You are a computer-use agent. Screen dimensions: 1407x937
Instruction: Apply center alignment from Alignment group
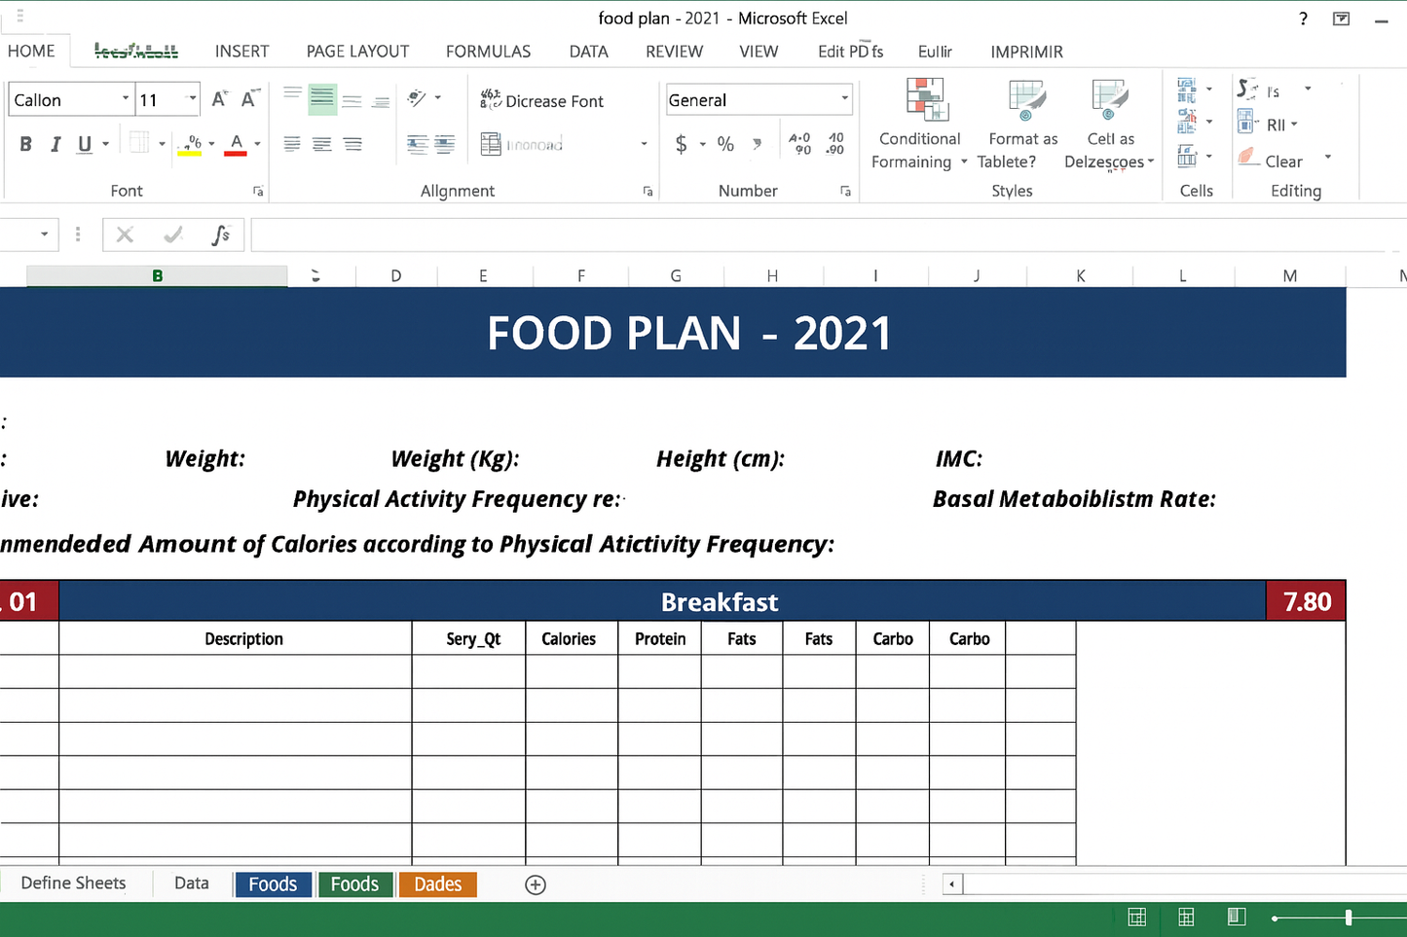[321, 143]
